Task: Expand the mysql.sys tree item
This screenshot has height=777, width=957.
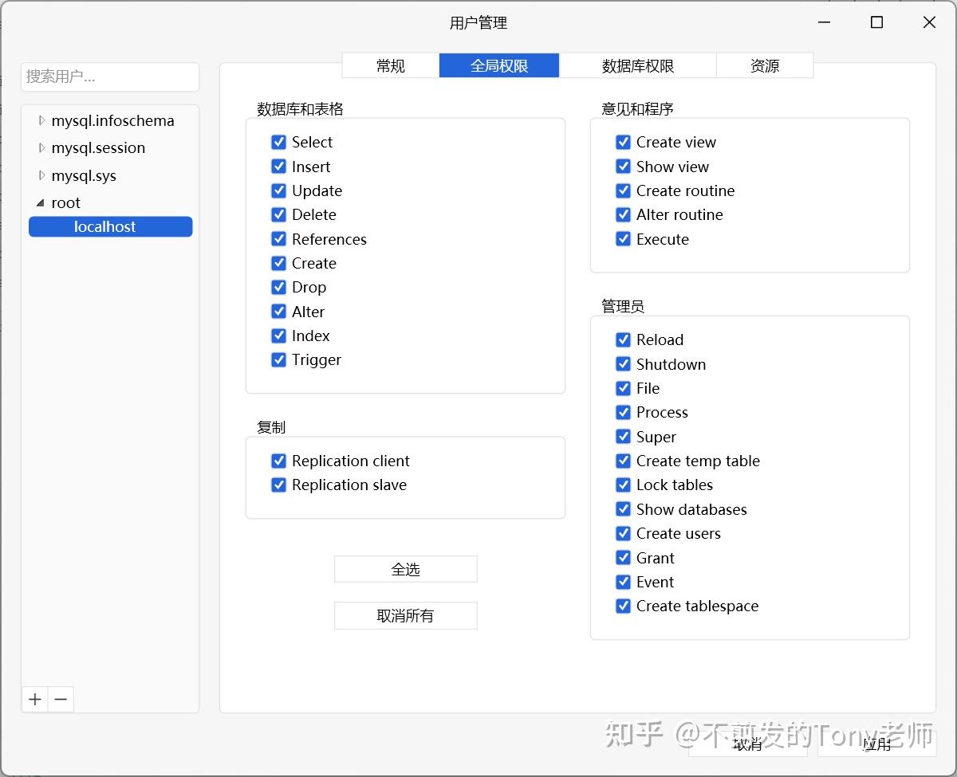Action: point(41,175)
